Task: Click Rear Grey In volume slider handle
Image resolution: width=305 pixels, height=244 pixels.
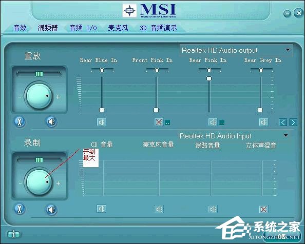Action: 260,110
